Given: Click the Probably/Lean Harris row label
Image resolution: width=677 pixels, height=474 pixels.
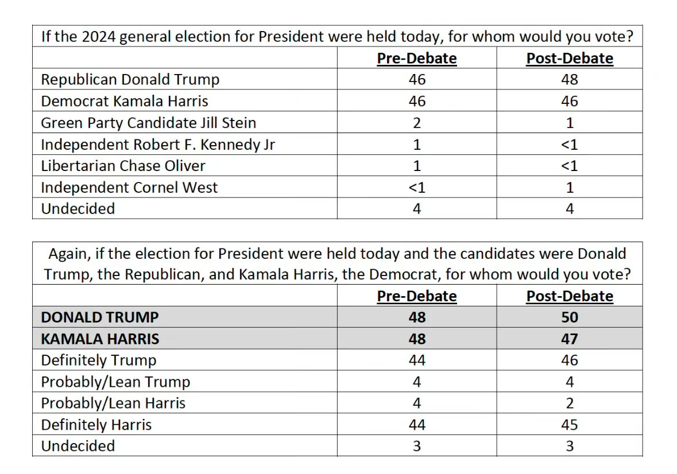Looking at the screenshot, I should pyautogui.click(x=113, y=403).
